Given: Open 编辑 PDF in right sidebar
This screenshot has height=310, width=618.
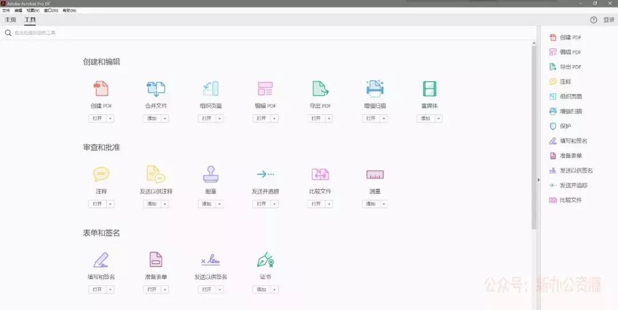Looking at the screenshot, I should [x=565, y=52].
